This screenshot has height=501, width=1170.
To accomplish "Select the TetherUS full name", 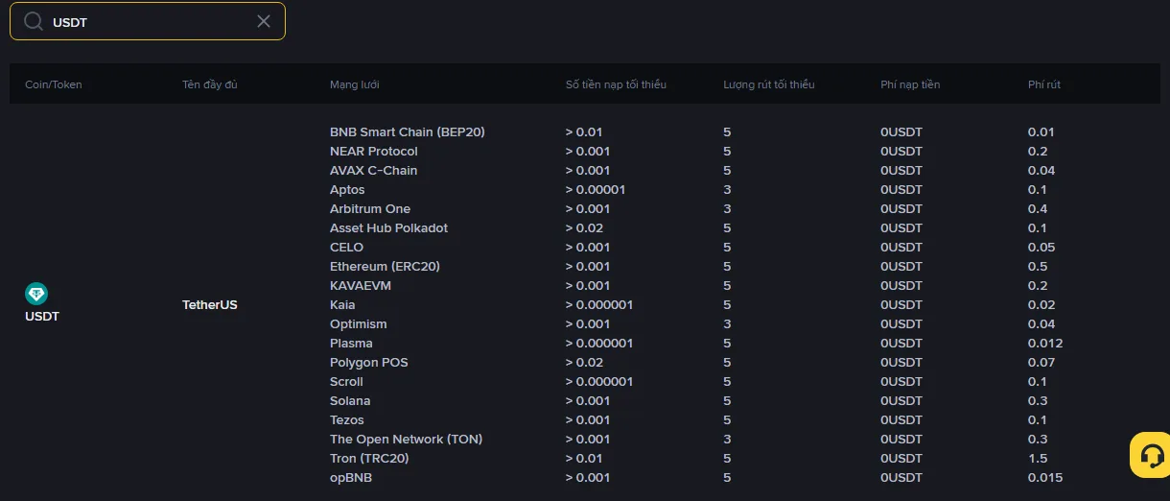I will click(x=210, y=304).
